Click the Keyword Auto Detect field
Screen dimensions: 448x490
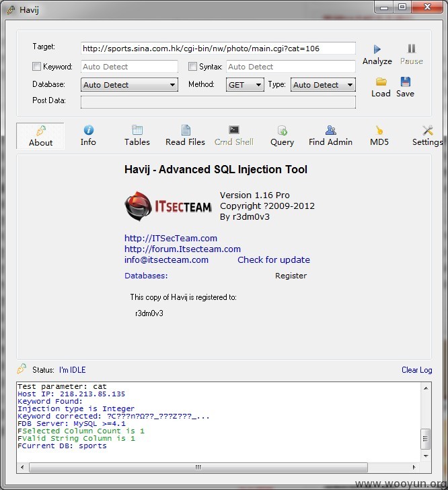point(129,67)
